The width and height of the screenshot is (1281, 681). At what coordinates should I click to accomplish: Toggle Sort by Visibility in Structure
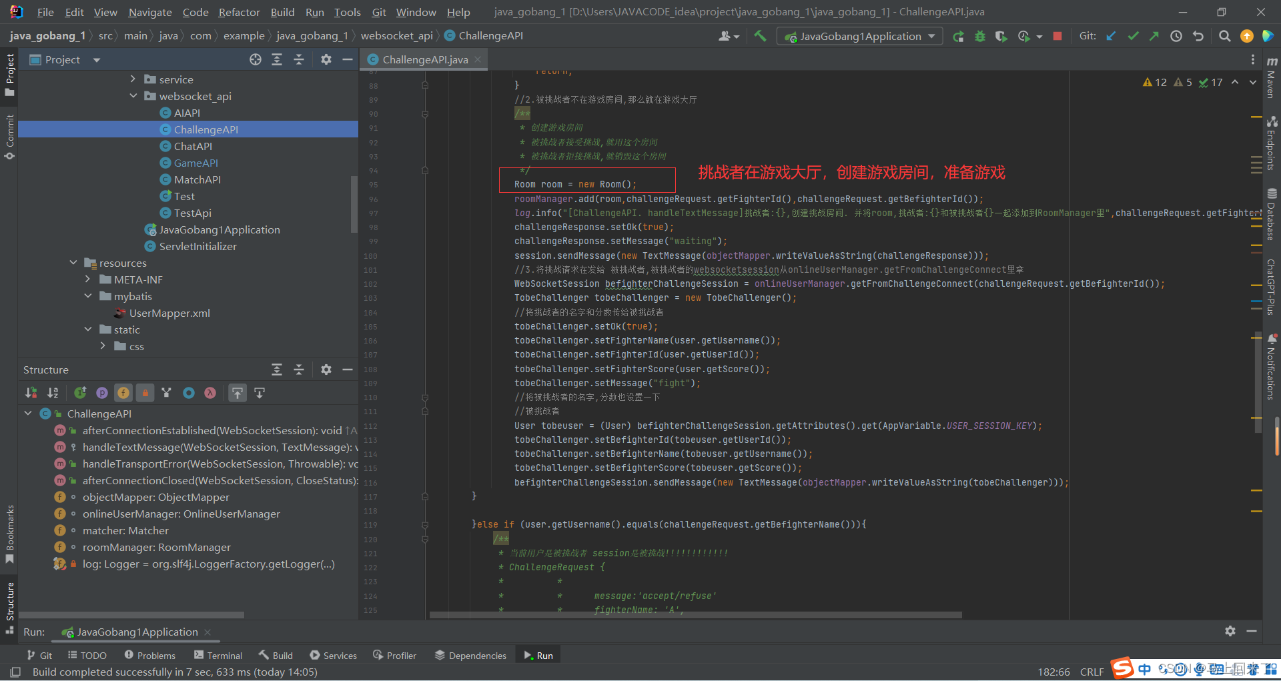[31, 393]
